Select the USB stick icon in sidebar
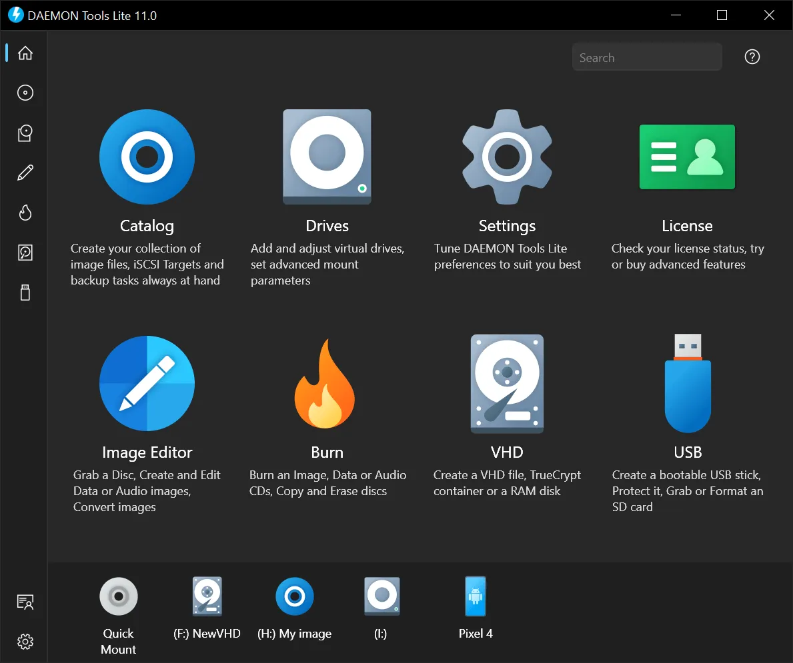793x663 pixels. pyautogui.click(x=25, y=293)
